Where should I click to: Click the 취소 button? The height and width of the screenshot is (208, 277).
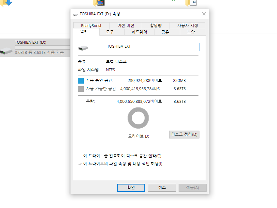(x=162, y=188)
